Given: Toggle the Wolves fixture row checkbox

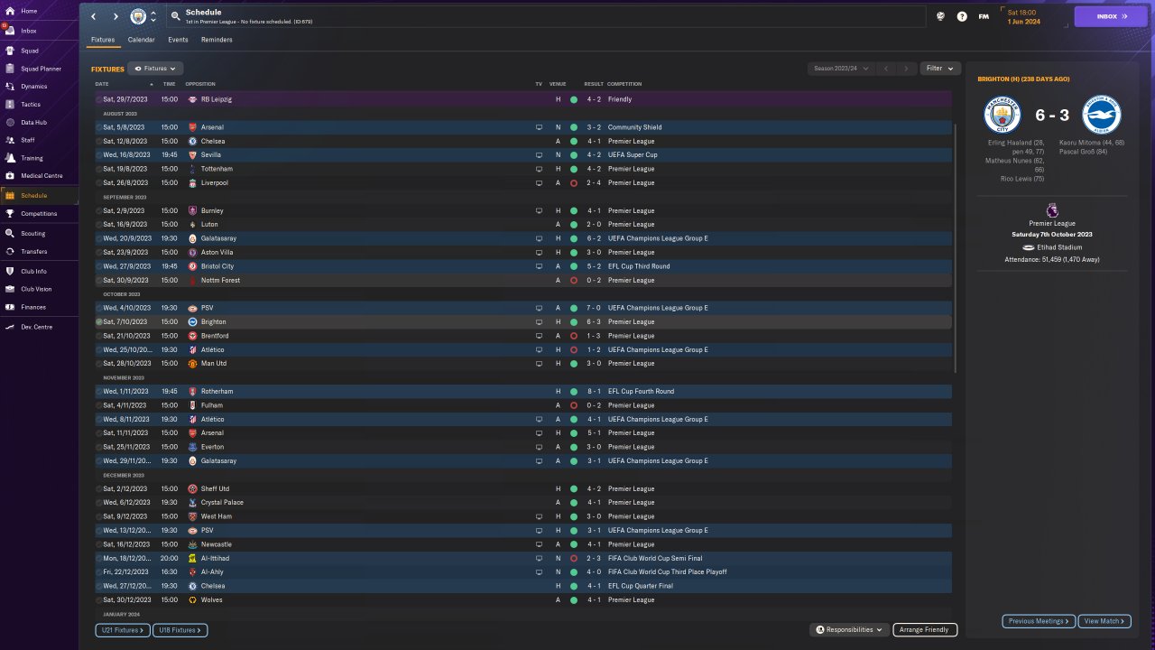Looking at the screenshot, I should pyautogui.click(x=99, y=600).
